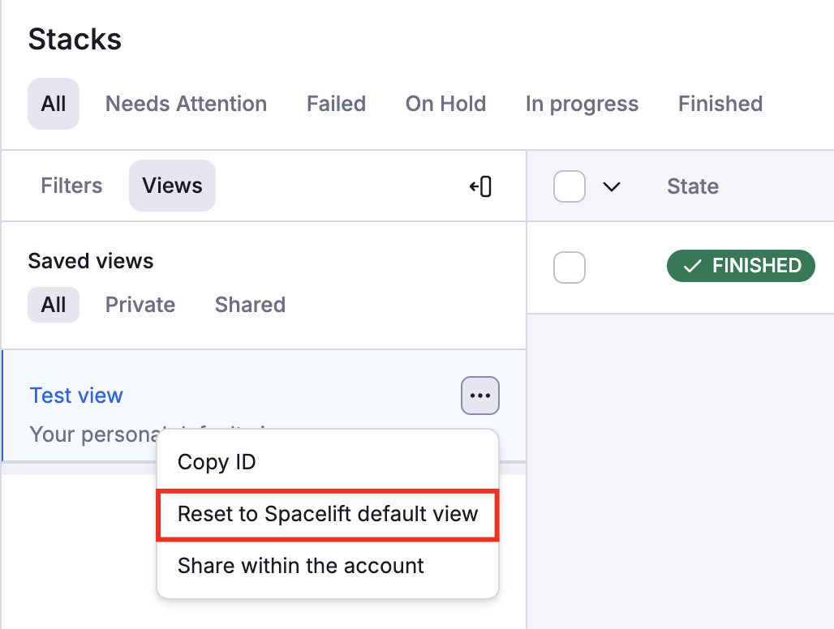Select Copy ID from the context menu
This screenshot has height=629, width=834.
coord(217,462)
